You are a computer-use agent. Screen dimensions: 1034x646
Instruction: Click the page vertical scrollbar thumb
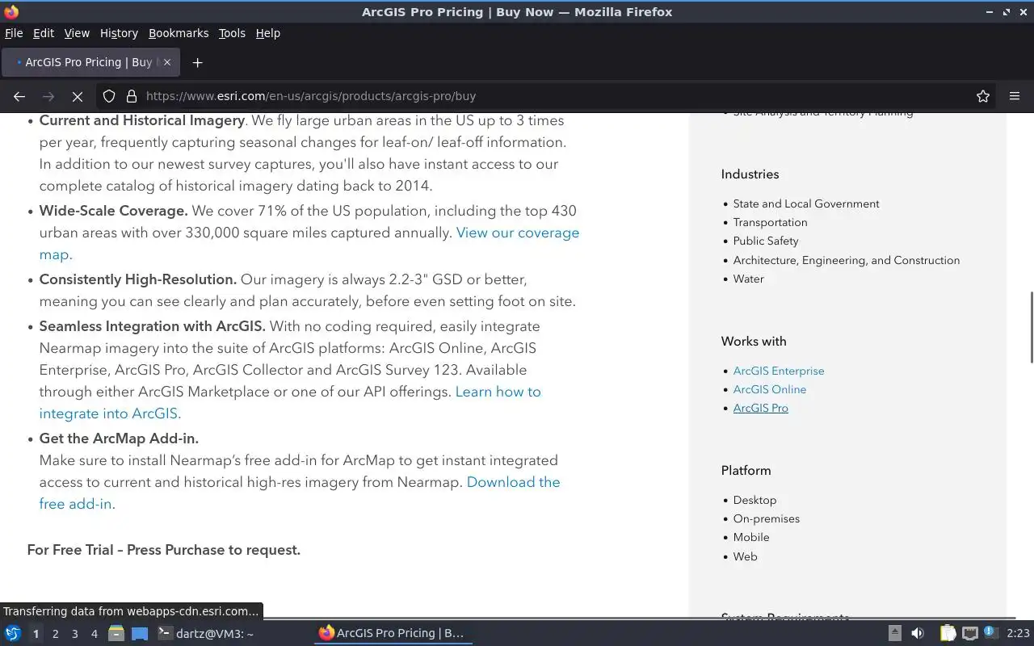click(x=1030, y=327)
